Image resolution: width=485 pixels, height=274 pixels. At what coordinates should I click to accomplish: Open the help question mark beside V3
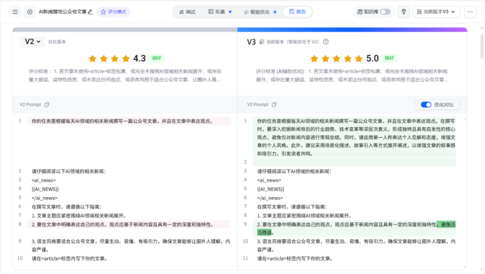tap(326, 42)
